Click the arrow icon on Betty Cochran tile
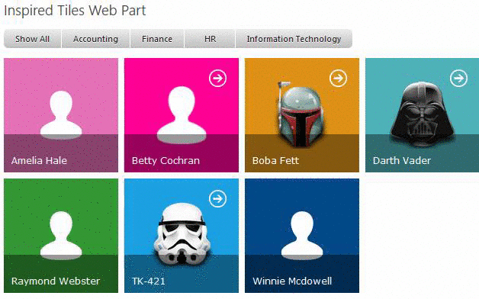Screen dimensions: 479x299 (x=218, y=79)
